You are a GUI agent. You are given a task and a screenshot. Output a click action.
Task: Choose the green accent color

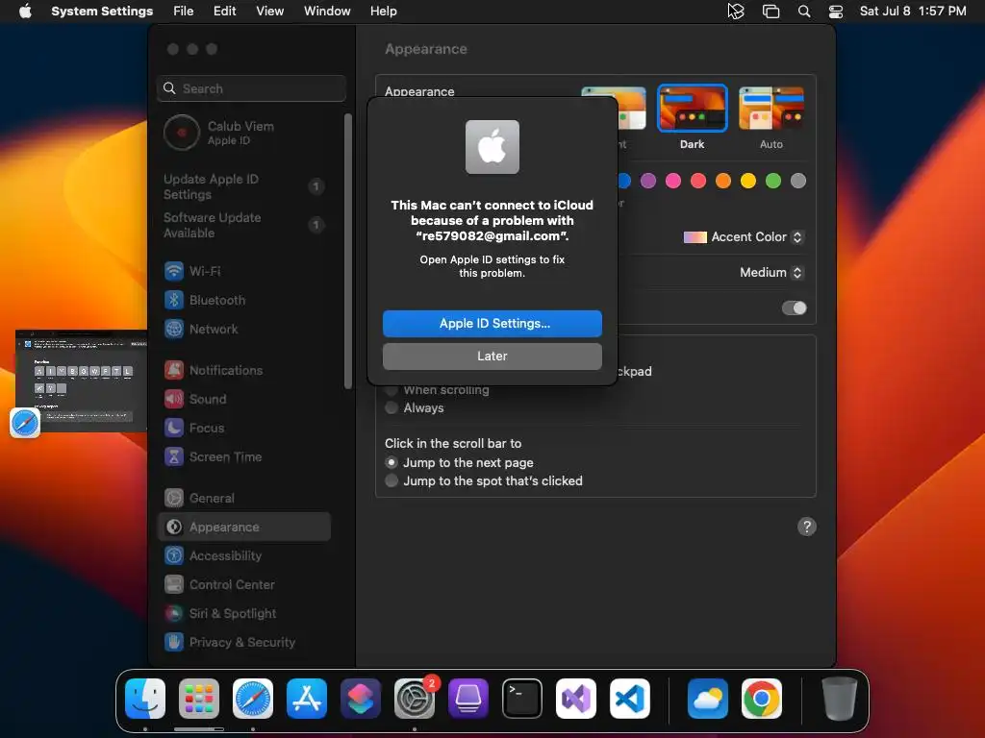click(773, 181)
